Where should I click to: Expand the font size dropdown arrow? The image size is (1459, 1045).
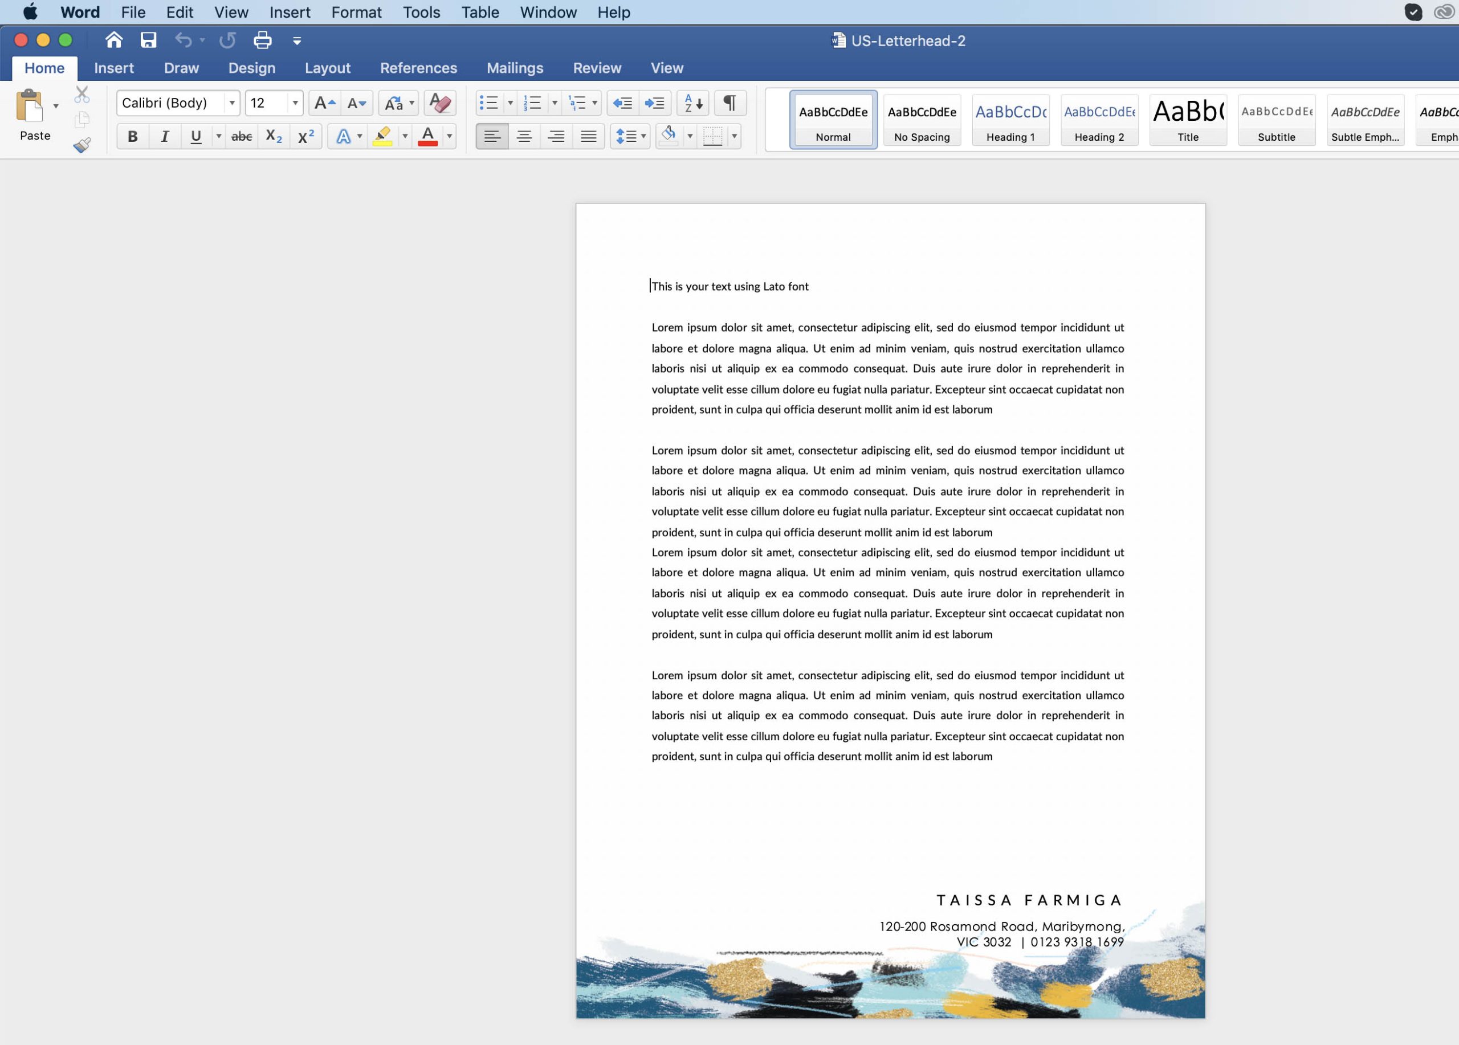click(x=295, y=103)
